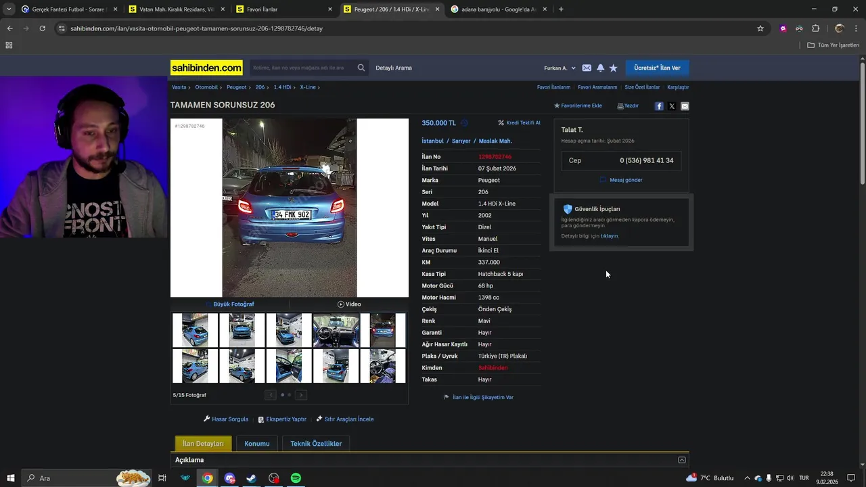Open the Karşılaştır link
The image size is (866, 487).
[x=678, y=87]
